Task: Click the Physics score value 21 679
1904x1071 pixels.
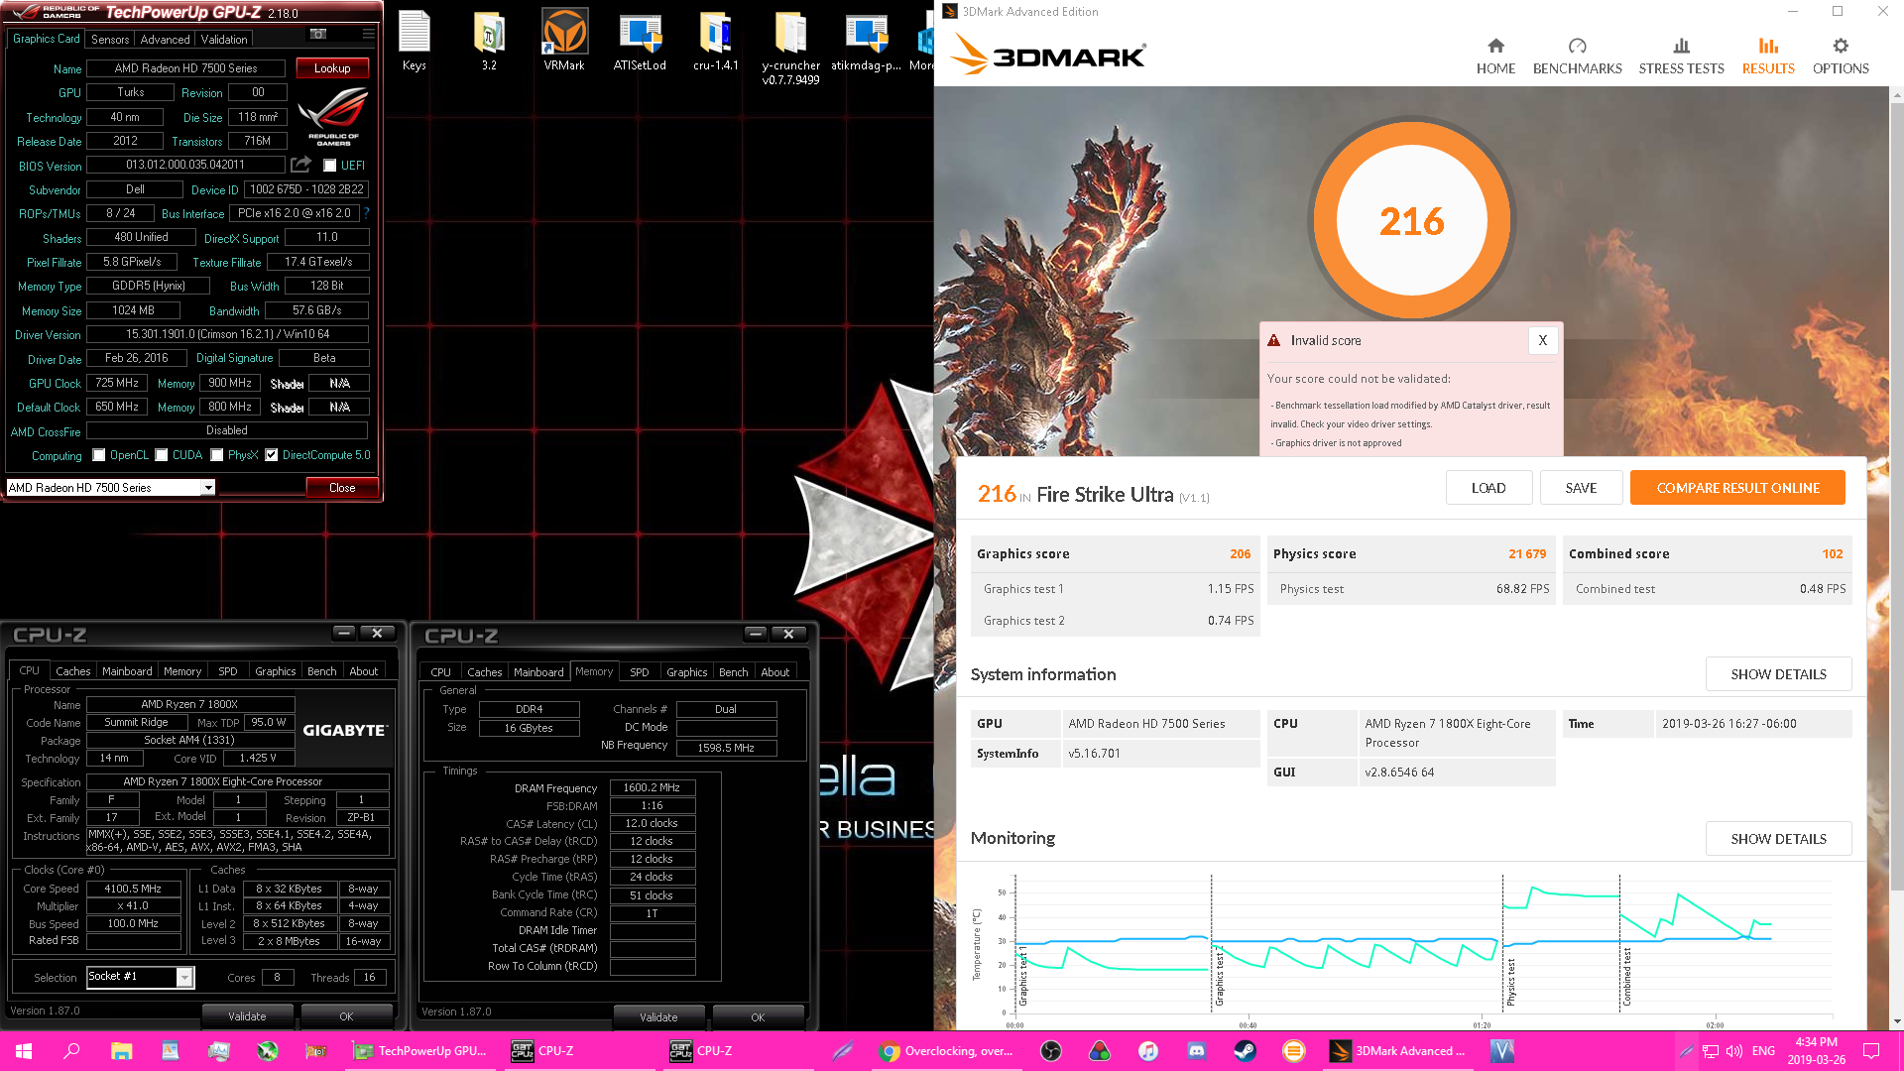Action: pos(1527,554)
